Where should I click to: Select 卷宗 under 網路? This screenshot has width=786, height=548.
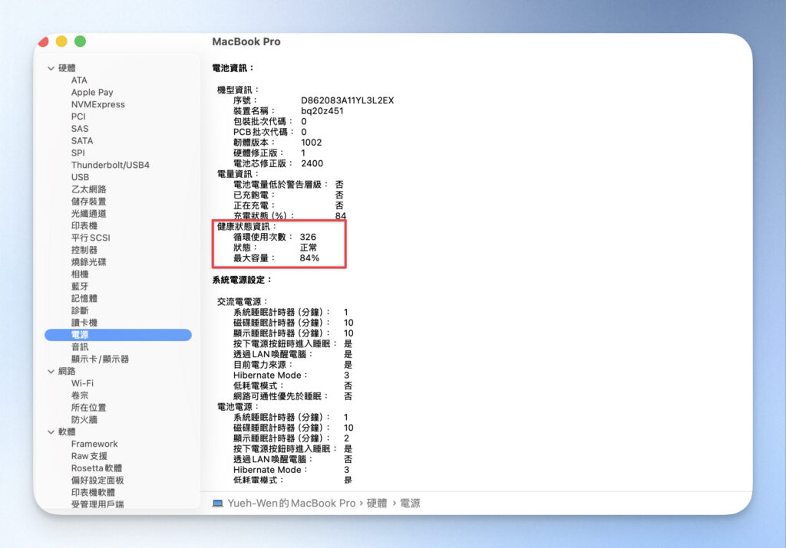pos(80,395)
